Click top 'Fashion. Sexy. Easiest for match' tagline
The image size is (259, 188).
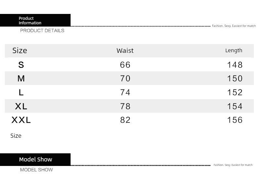click(x=234, y=26)
